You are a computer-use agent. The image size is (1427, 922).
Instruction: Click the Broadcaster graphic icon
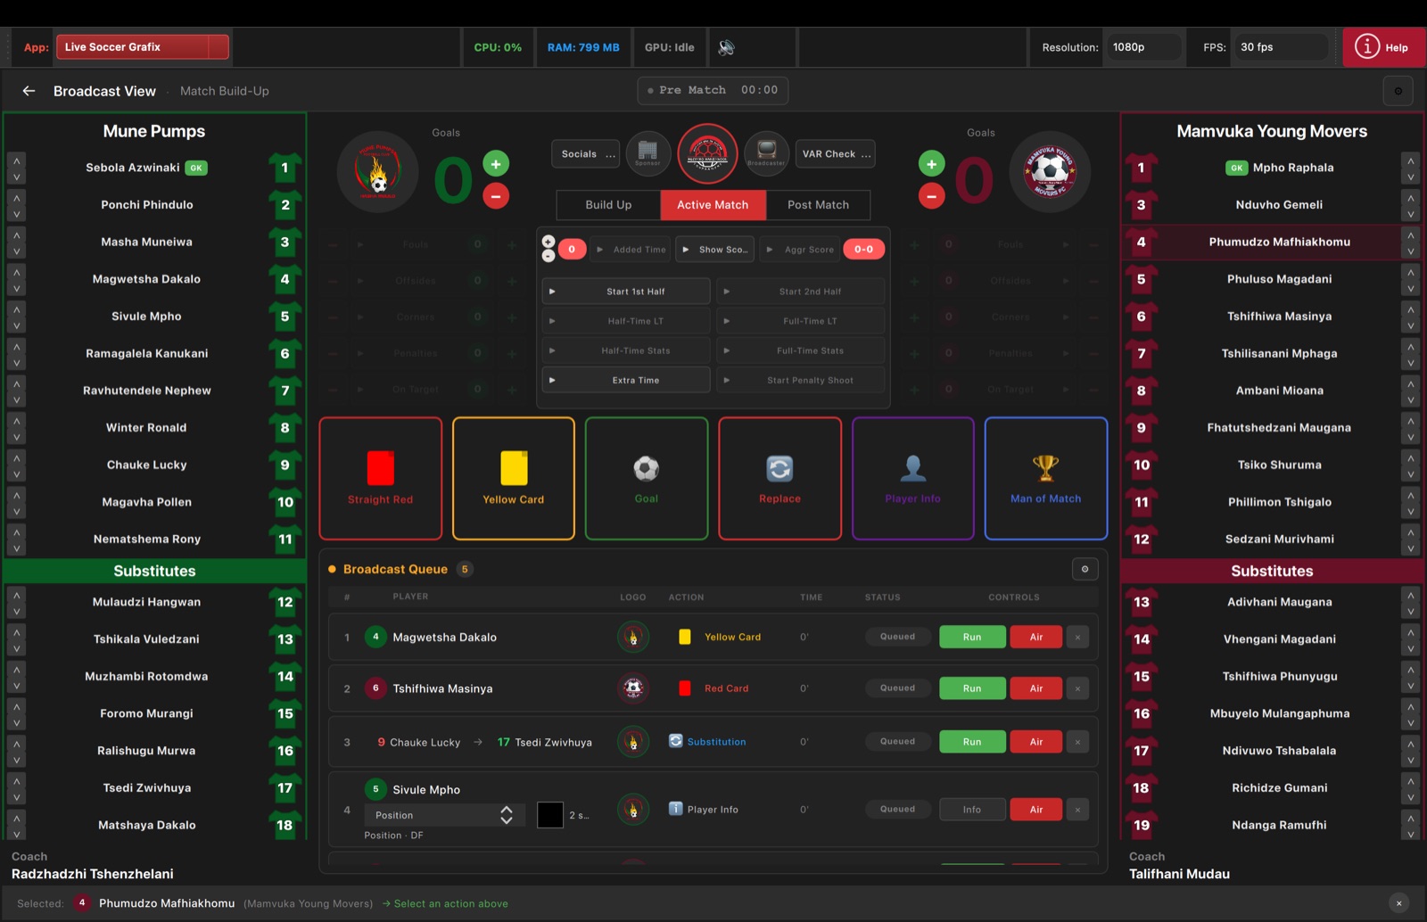pyautogui.click(x=766, y=153)
